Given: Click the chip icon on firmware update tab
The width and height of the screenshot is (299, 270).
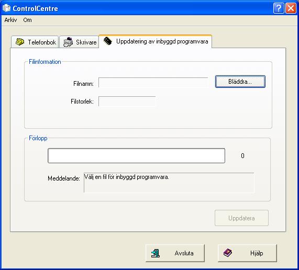Looking at the screenshot, I should point(108,41).
